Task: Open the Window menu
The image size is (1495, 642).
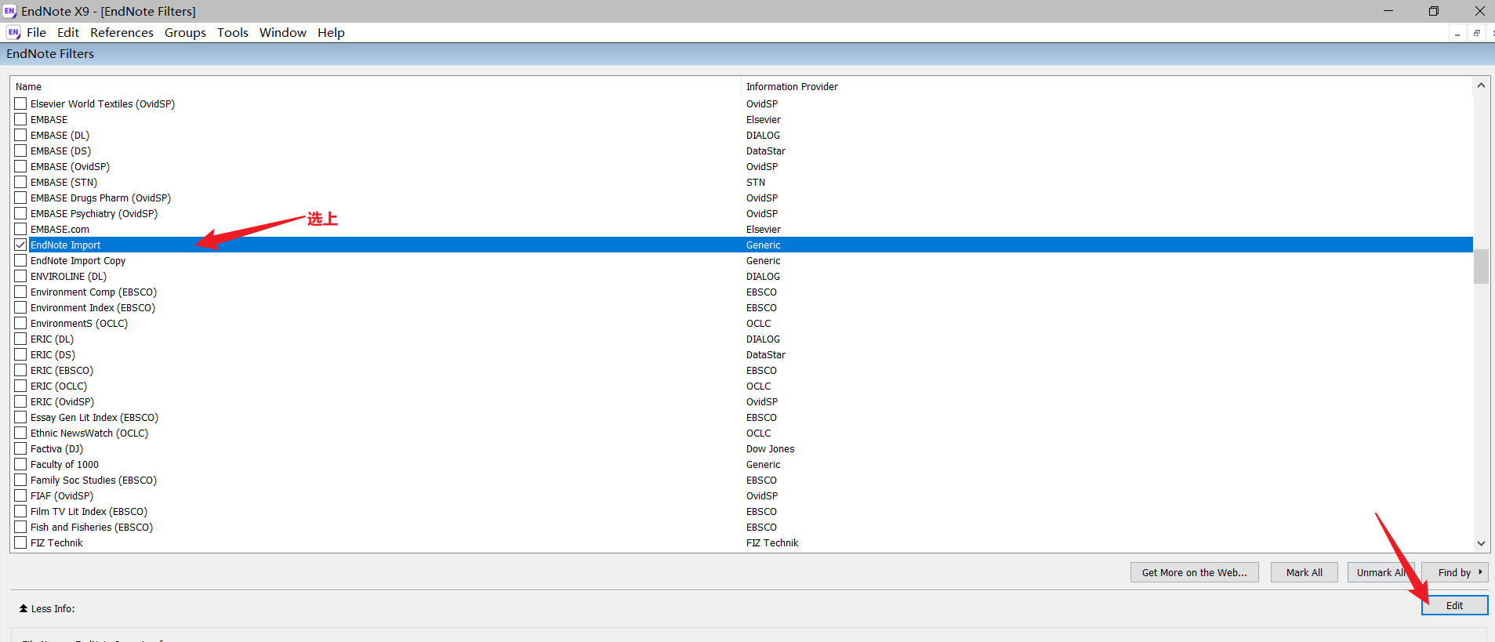Action: (283, 32)
